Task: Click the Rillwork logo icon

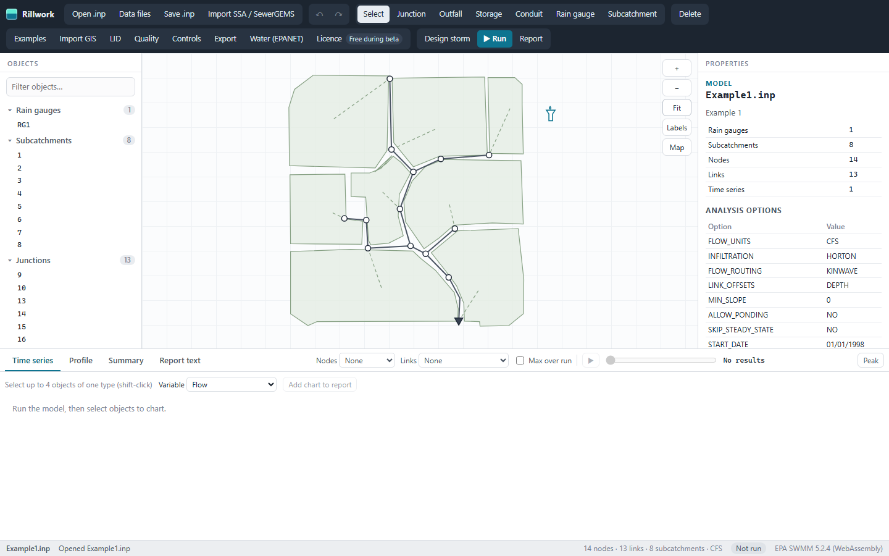Action: pos(12,14)
